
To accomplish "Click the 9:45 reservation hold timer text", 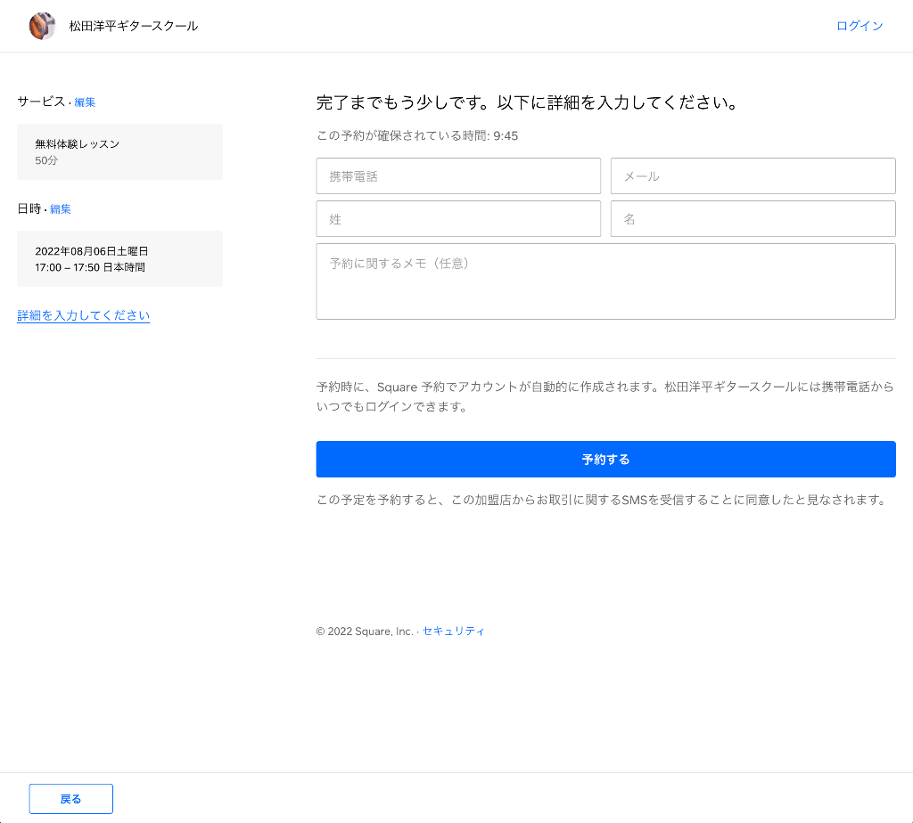I will (x=506, y=136).
